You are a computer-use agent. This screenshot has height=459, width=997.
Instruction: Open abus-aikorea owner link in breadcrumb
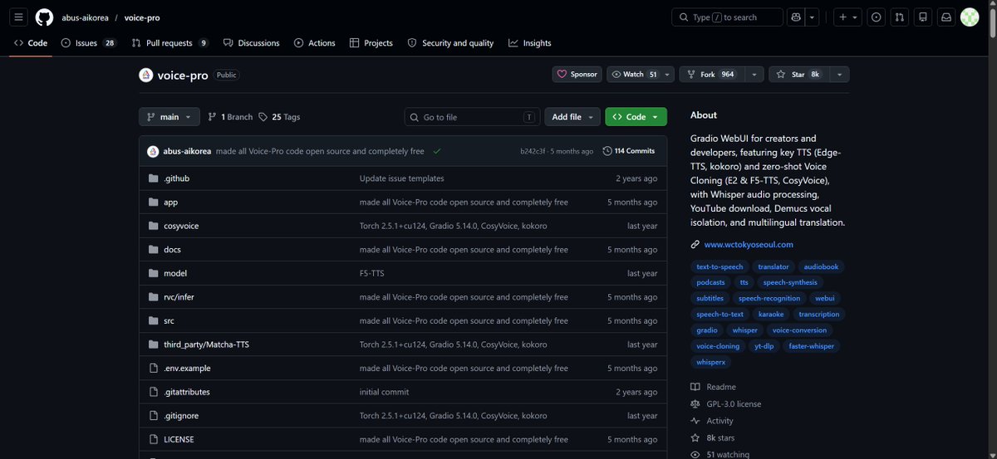(x=85, y=17)
